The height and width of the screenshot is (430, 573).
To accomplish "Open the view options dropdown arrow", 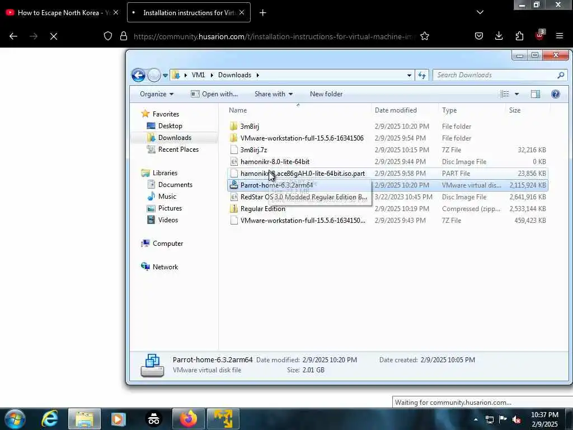I will click(x=516, y=94).
